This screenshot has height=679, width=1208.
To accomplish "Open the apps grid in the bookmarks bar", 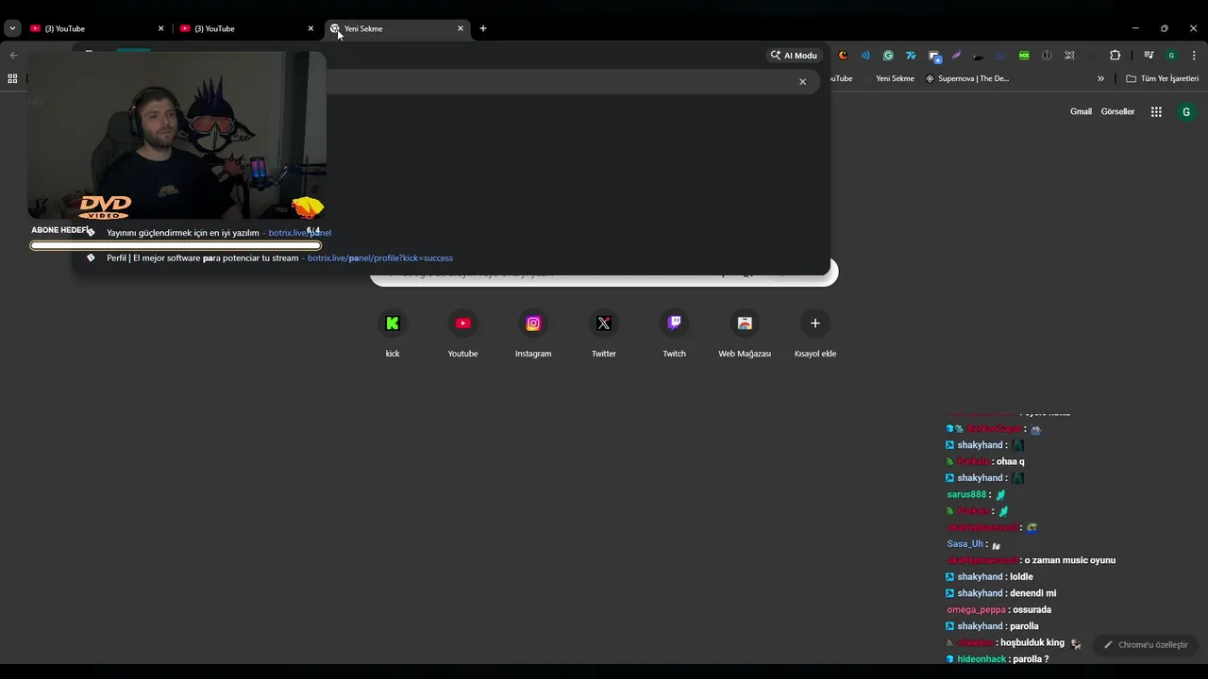I will pyautogui.click(x=12, y=78).
